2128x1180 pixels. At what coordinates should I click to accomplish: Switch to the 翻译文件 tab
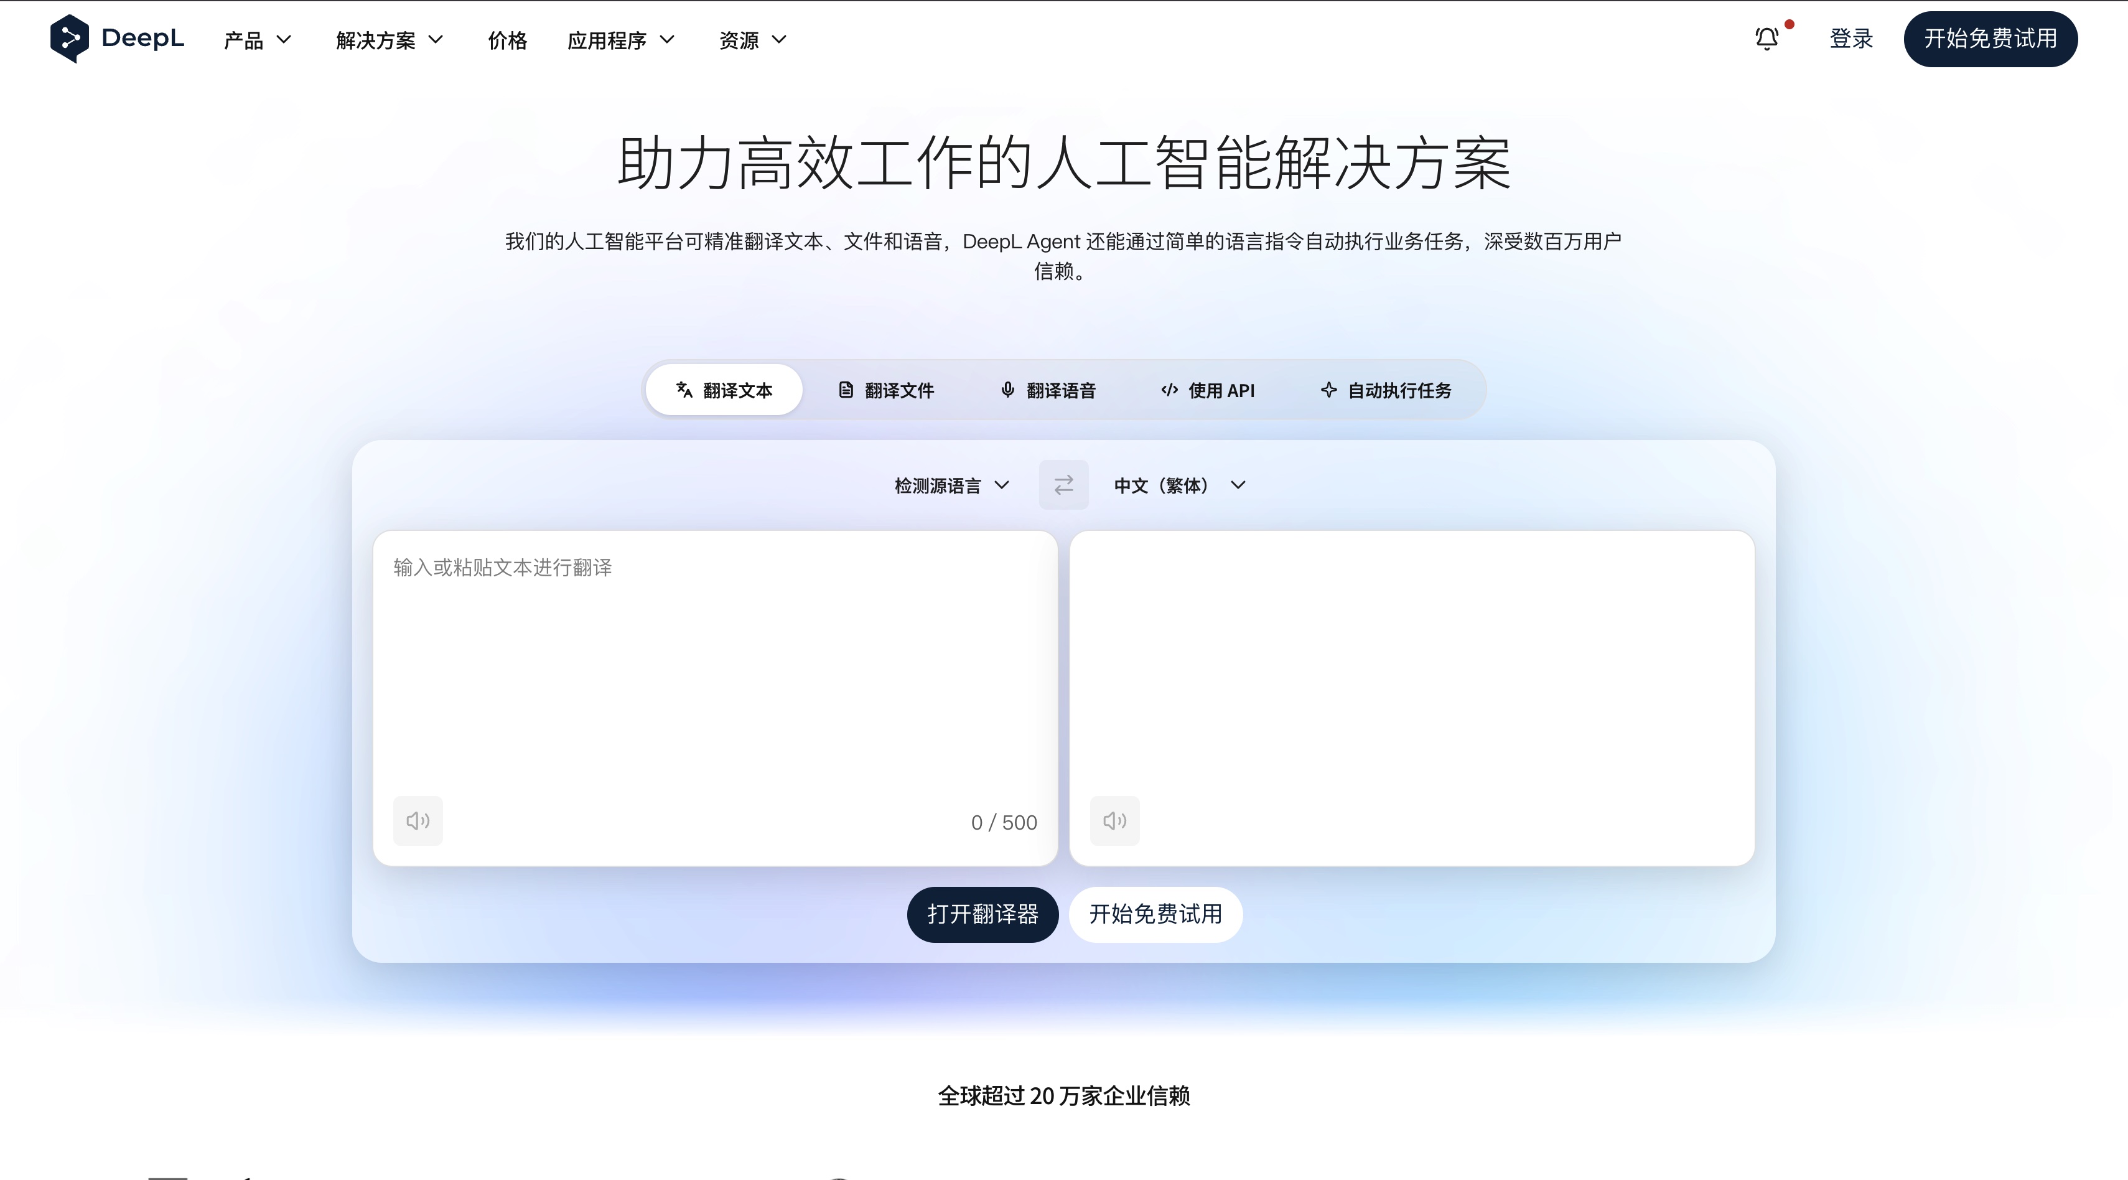[x=887, y=390]
